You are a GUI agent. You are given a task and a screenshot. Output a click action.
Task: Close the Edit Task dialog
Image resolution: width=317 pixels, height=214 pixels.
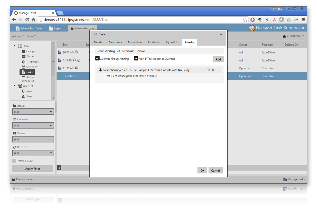click(x=221, y=34)
